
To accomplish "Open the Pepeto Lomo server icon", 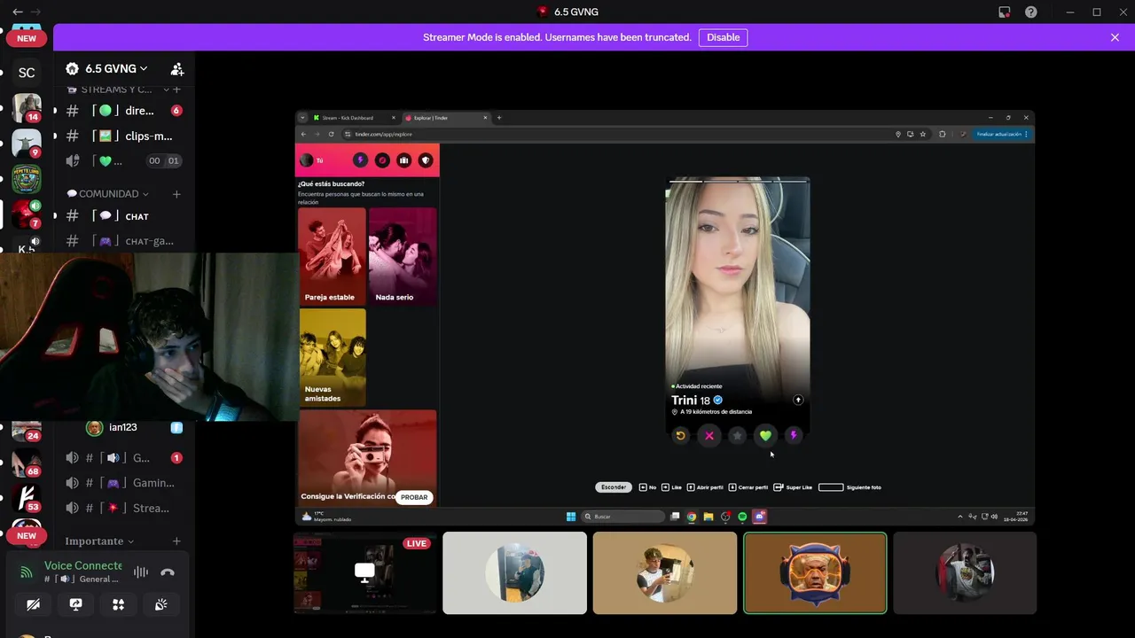I will (27, 179).
